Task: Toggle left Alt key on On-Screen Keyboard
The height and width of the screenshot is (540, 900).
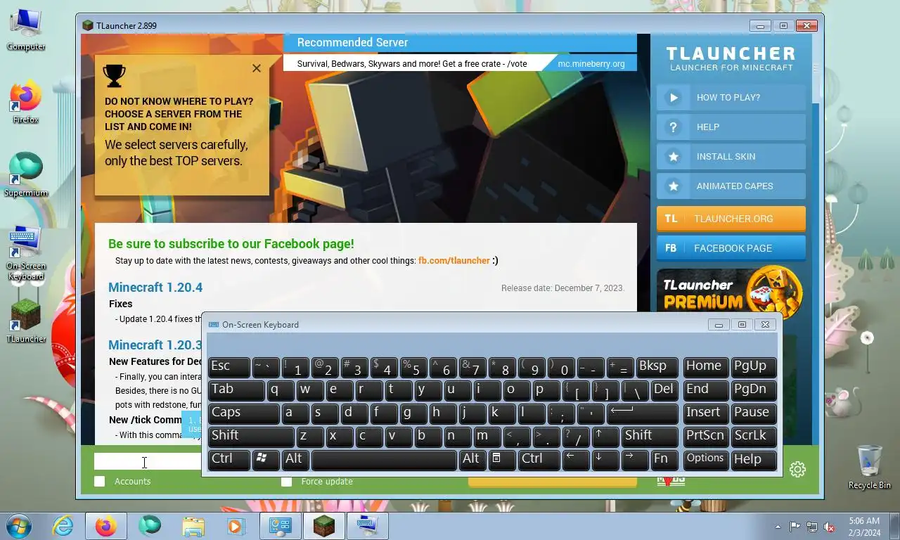Action: [295, 460]
